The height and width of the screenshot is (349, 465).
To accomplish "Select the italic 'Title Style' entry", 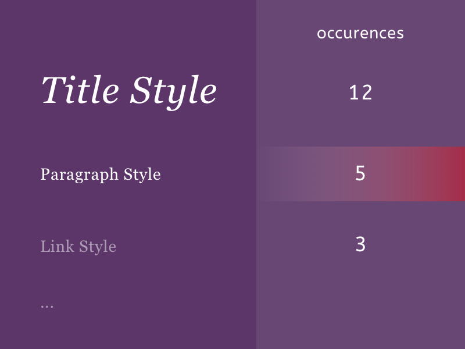I will [x=129, y=92].
